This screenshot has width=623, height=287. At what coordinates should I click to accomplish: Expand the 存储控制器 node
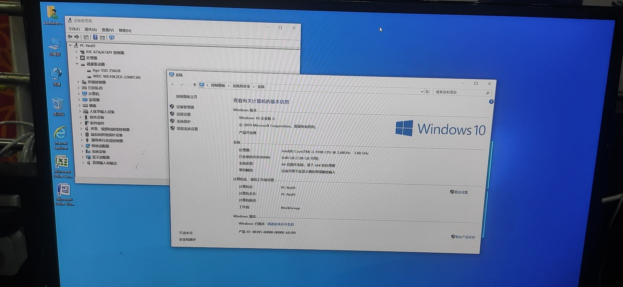click(78, 82)
